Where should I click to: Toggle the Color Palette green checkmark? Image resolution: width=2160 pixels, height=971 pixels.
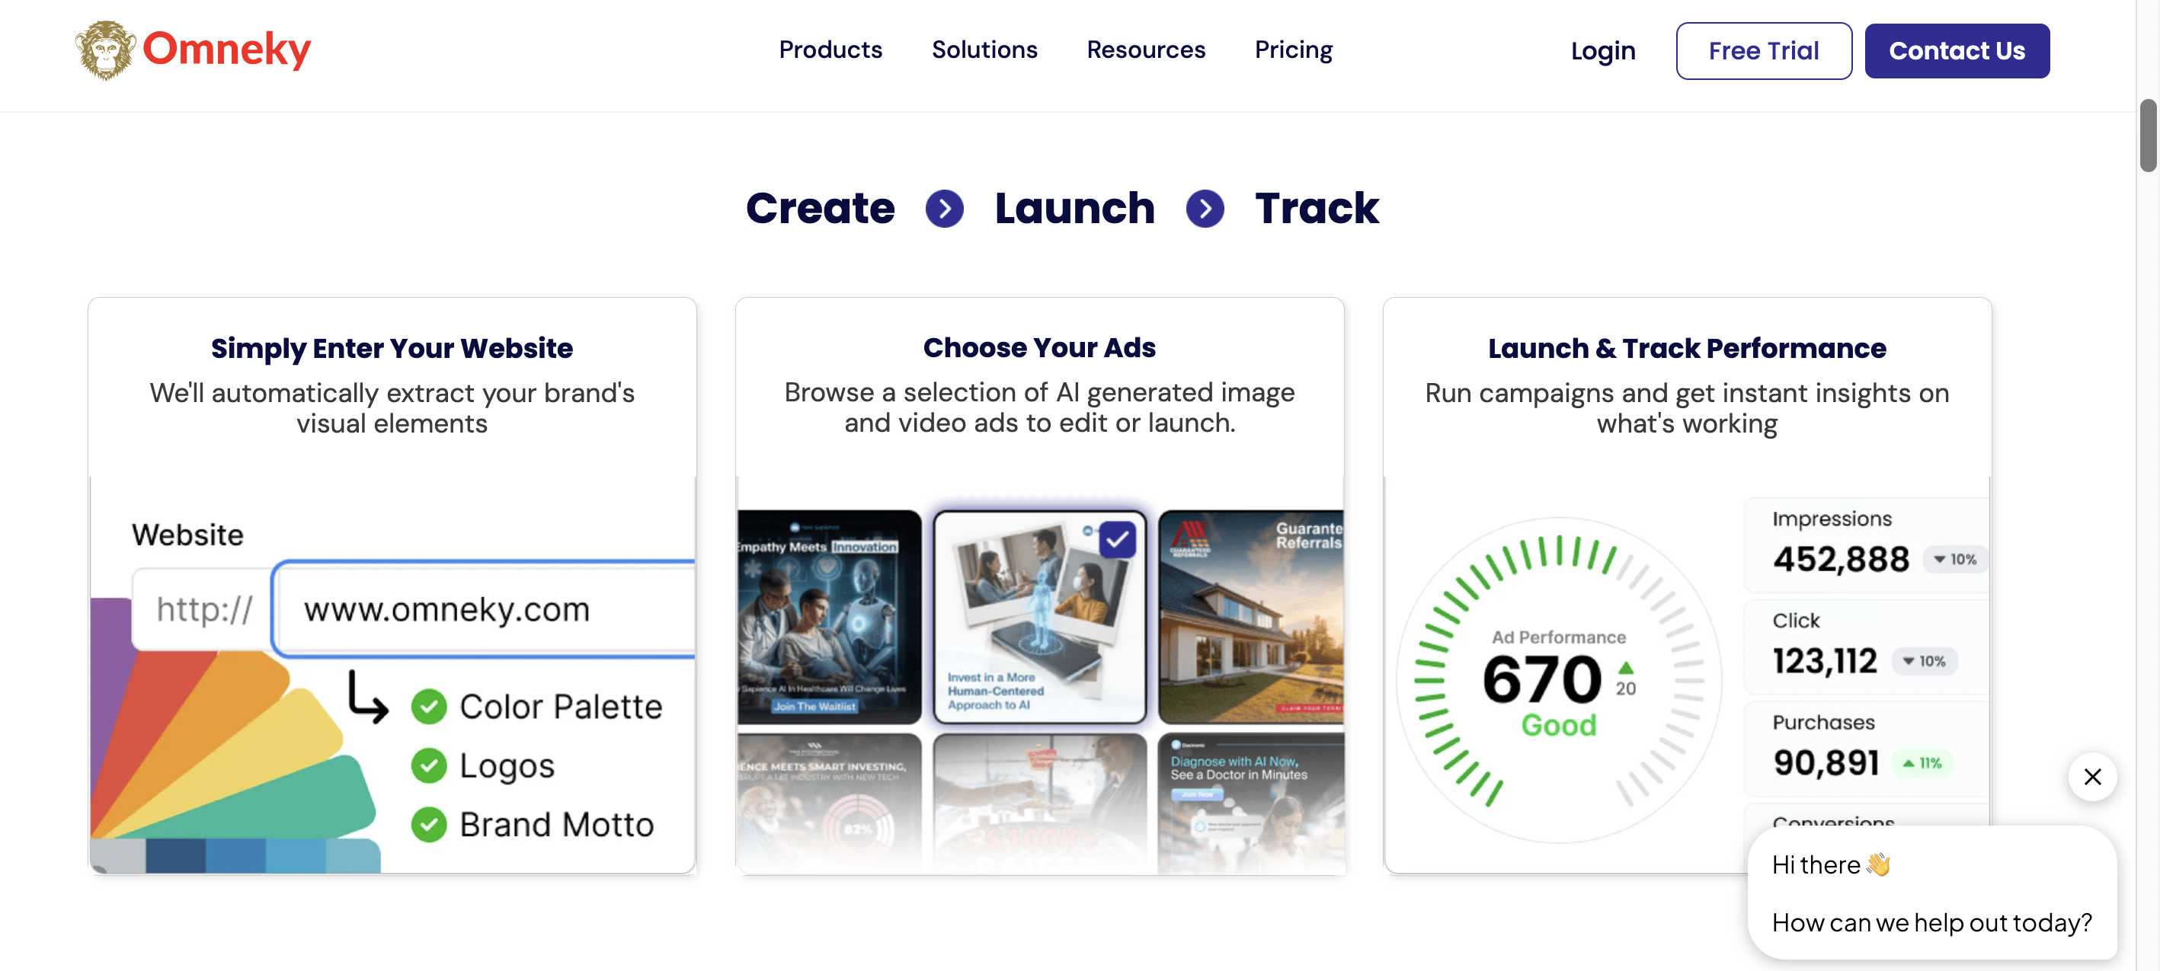[x=428, y=706]
